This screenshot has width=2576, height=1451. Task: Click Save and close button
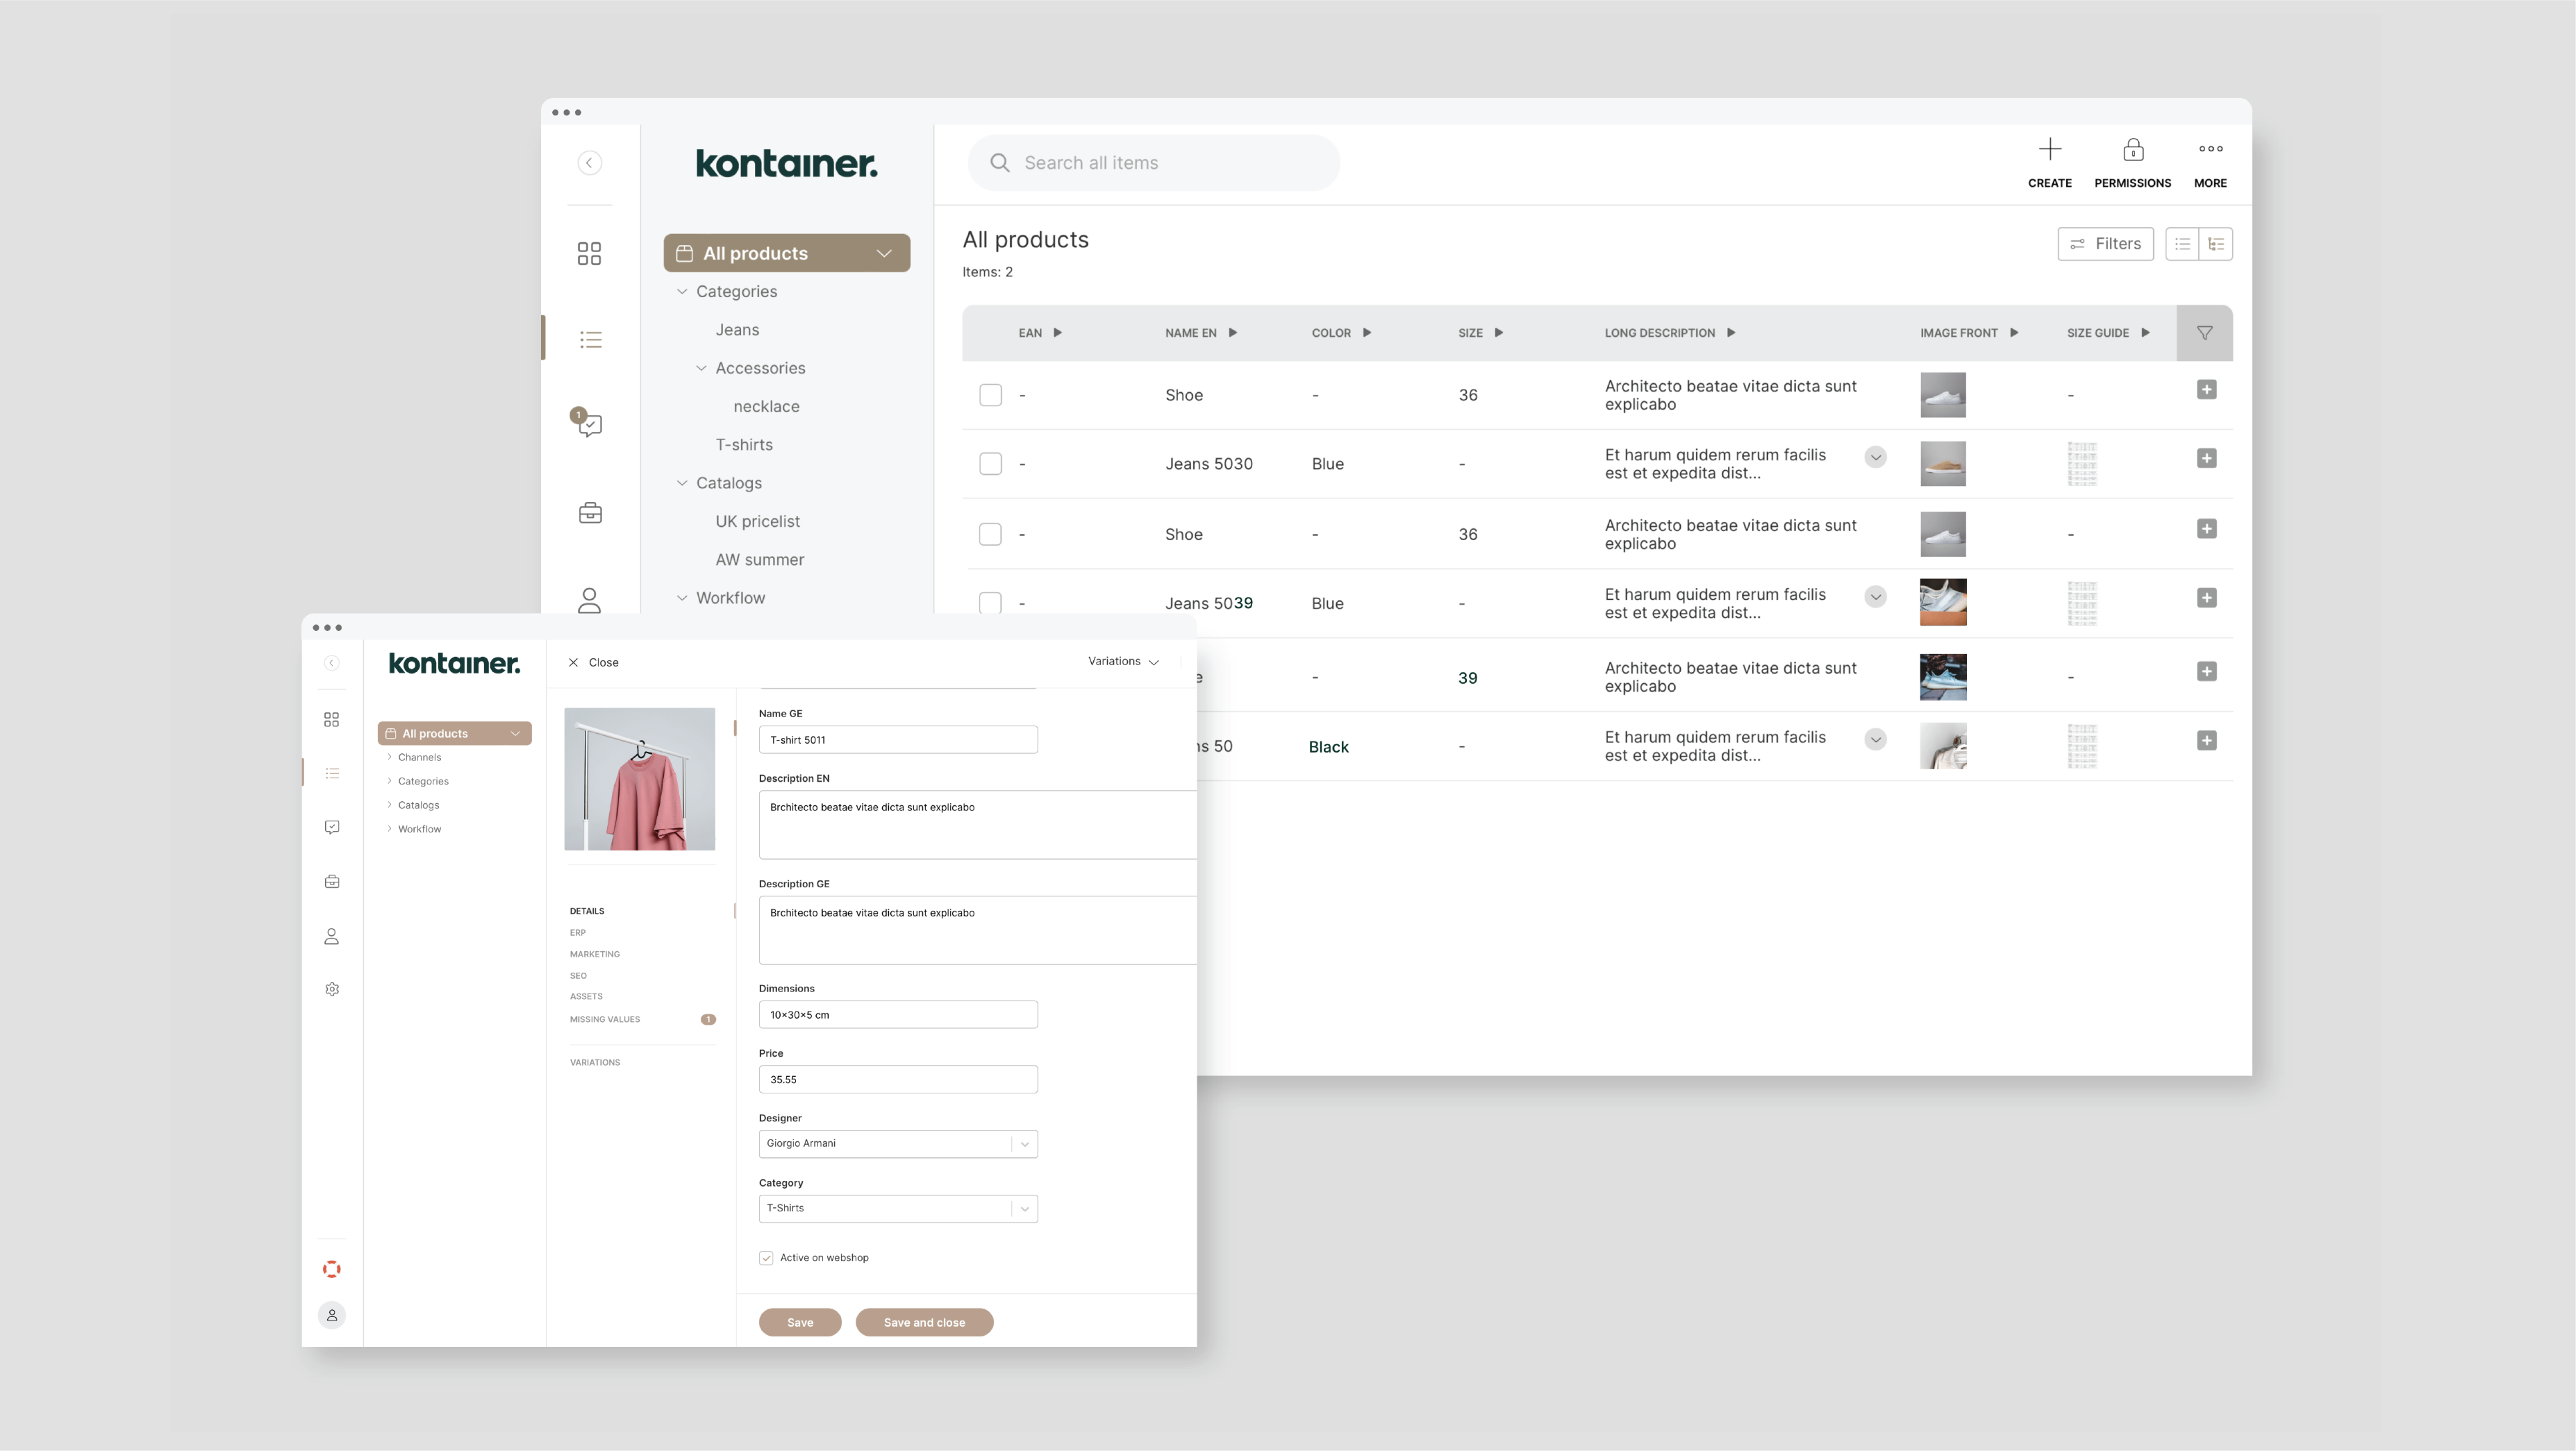click(x=924, y=1323)
